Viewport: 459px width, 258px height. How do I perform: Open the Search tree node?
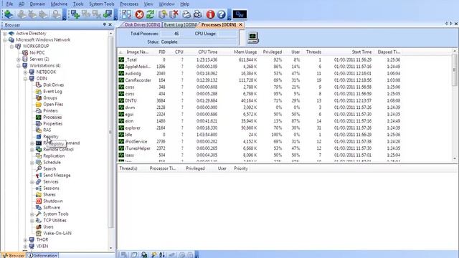pos(49,169)
